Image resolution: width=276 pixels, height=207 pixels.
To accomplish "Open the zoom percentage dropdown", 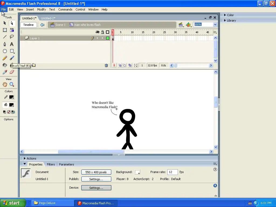I will coord(215,25).
